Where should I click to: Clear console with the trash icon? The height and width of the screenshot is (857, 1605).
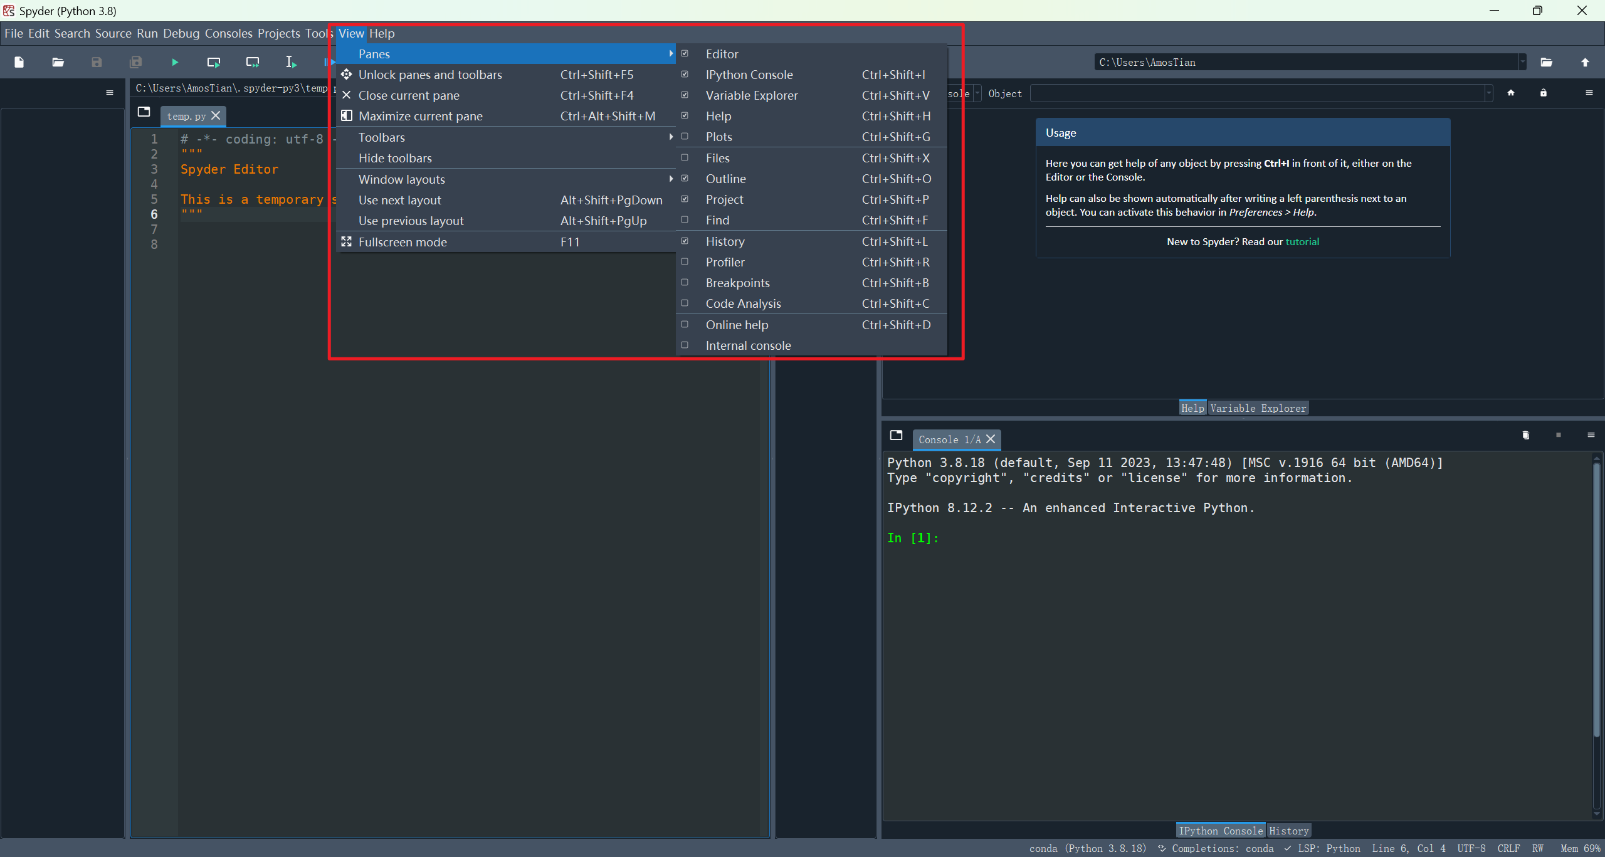1526,435
